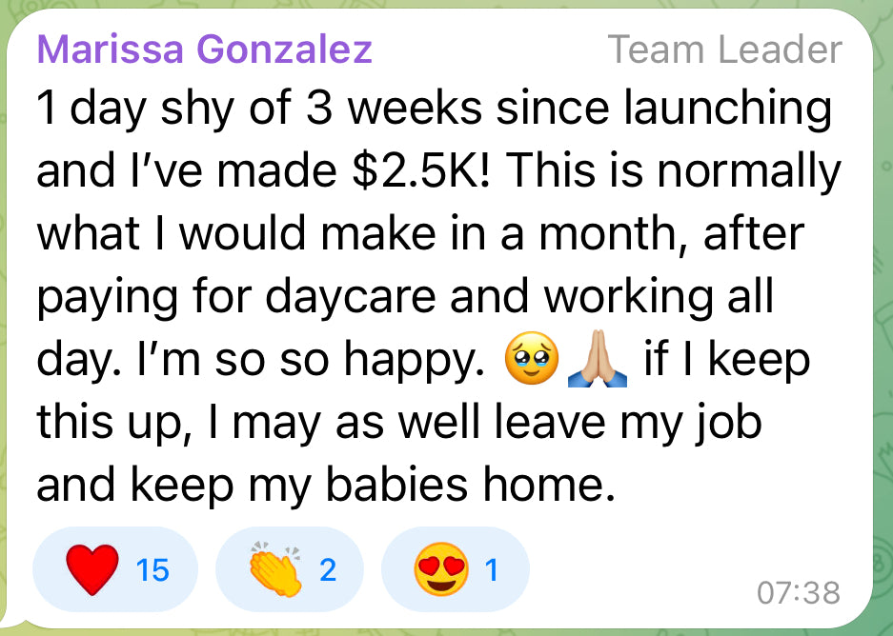Toggle the clapping hands reaction
Screen dimensions: 893x636
[289, 569]
